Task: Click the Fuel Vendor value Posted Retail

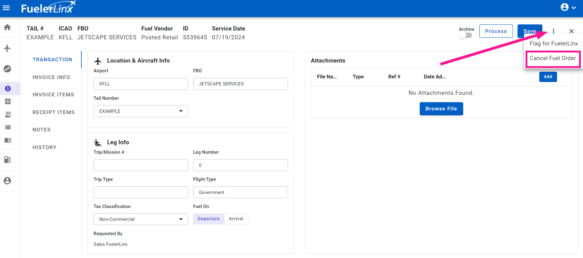Action: click(x=160, y=38)
